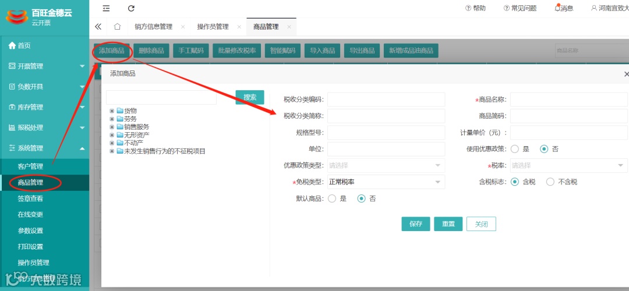Click the 销售服务 folder icon
629x291 pixels.
pos(120,127)
